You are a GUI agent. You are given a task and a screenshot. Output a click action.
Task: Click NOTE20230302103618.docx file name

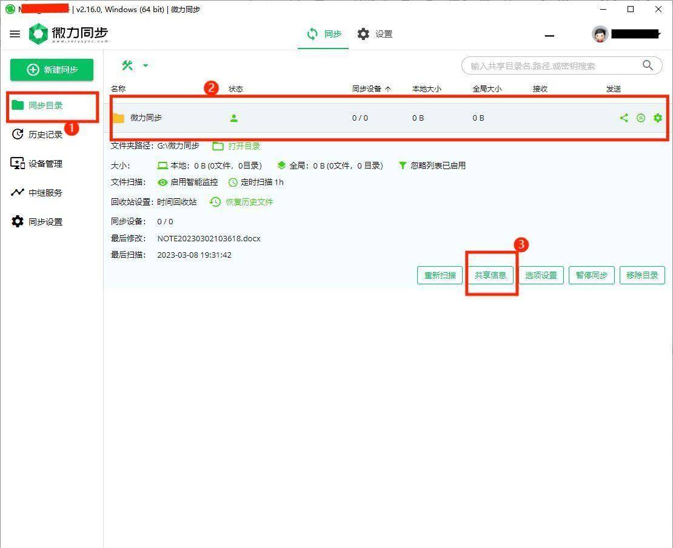[x=209, y=239]
